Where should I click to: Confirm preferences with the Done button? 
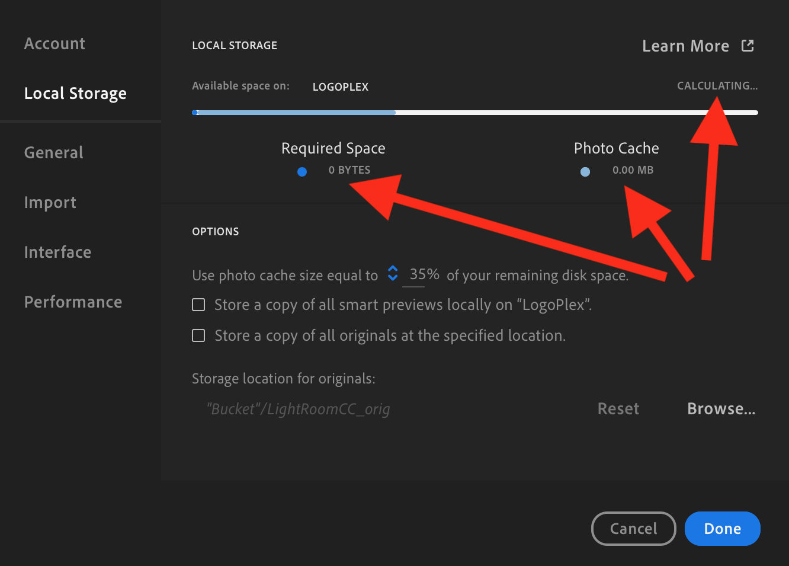pyautogui.click(x=722, y=529)
